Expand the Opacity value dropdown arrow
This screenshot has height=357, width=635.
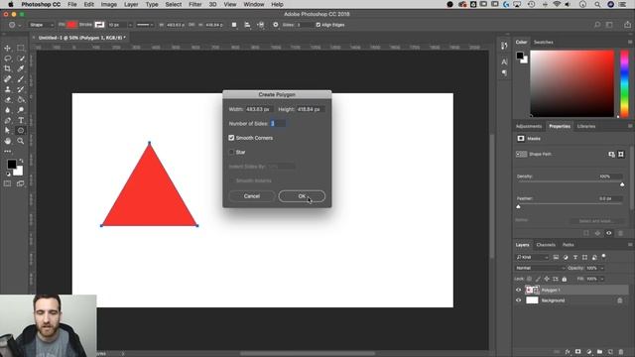coord(602,268)
